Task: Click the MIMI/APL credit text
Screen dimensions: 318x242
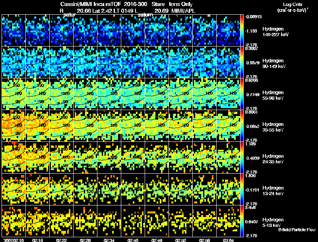Action: pos(183,11)
